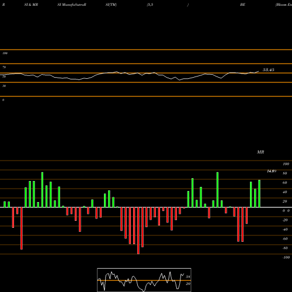
Task: Click the '58' label in mini chart
Action: coord(188,277)
